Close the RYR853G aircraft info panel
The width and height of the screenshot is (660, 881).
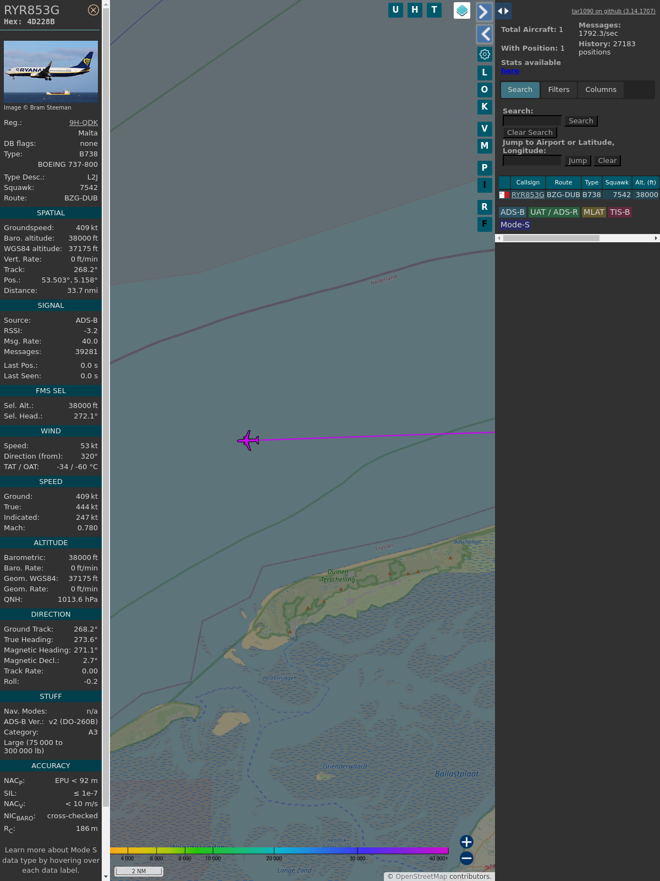coord(94,10)
